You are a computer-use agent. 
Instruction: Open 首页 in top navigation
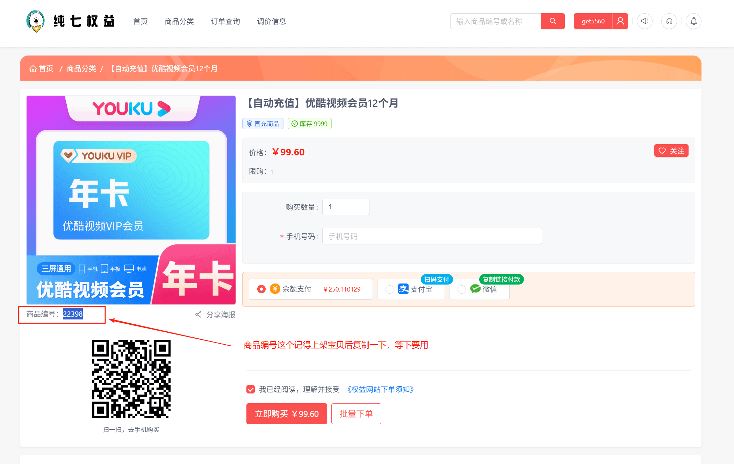coord(141,22)
